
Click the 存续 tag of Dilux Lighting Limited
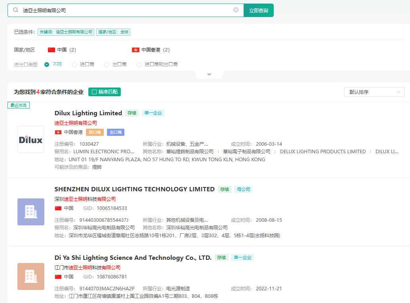pyautogui.click(x=132, y=113)
